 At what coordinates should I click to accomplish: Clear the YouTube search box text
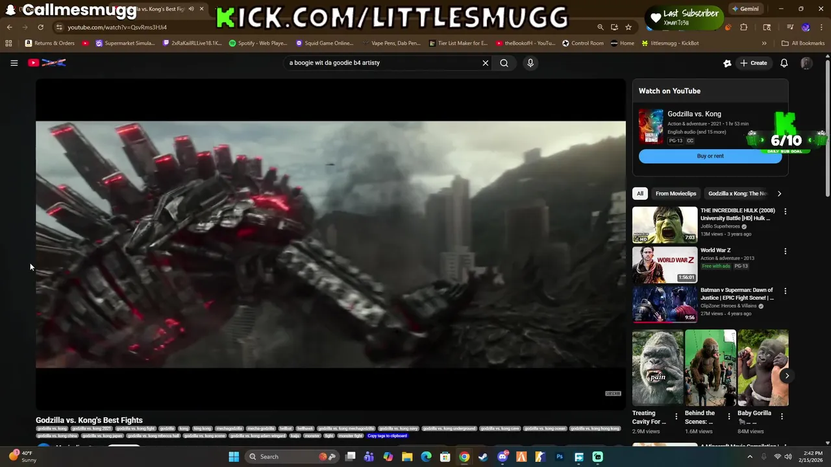(x=485, y=63)
